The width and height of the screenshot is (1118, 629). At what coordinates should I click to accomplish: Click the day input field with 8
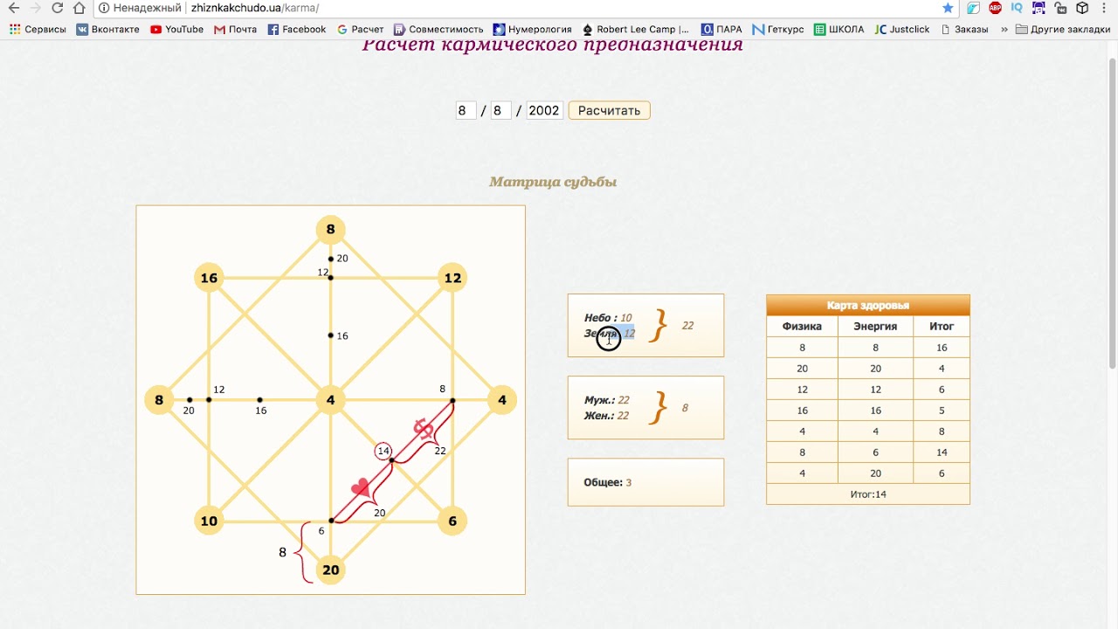click(x=466, y=110)
